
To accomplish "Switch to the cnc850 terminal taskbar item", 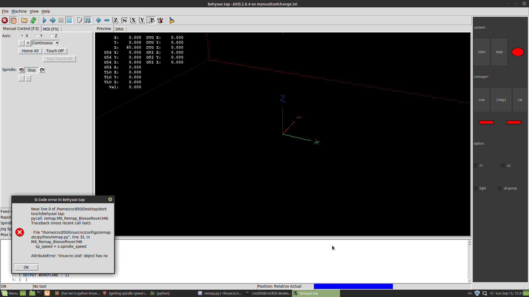I will [x=268, y=293].
